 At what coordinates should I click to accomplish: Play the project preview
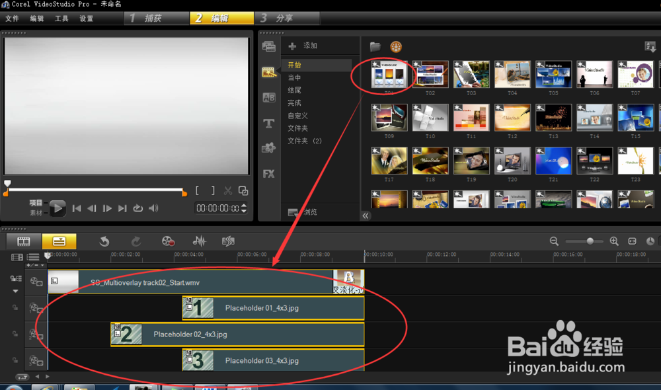click(58, 208)
